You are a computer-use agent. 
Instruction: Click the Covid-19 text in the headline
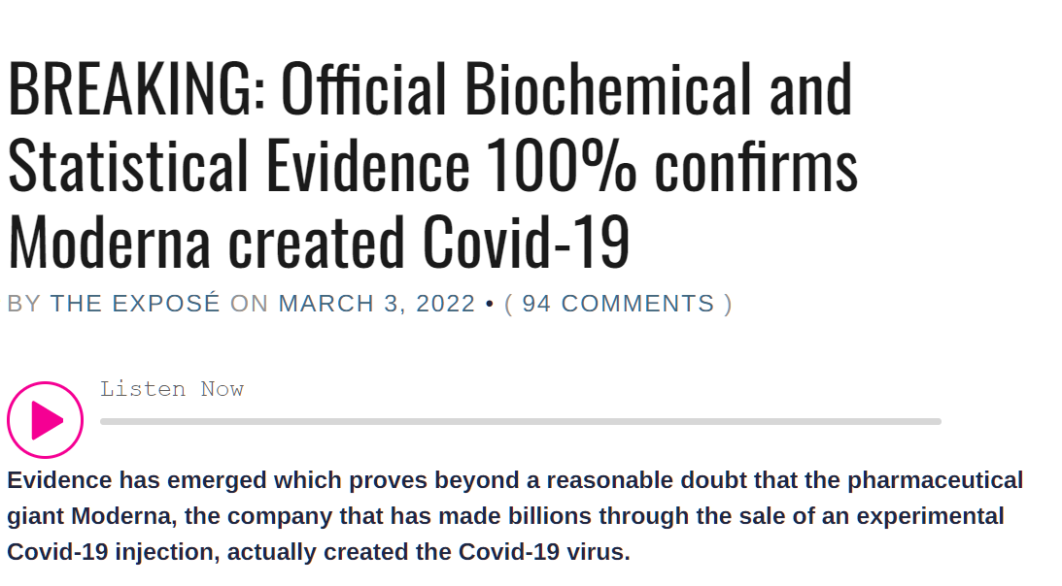pyautogui.click(x=527, y=242)
